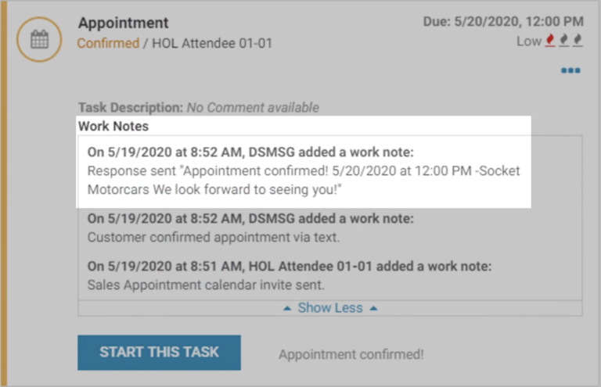The image size is (601, 387).
Task: Set priority using the middle flame icon
Action: pyautogui.click(x=564, y=41)
